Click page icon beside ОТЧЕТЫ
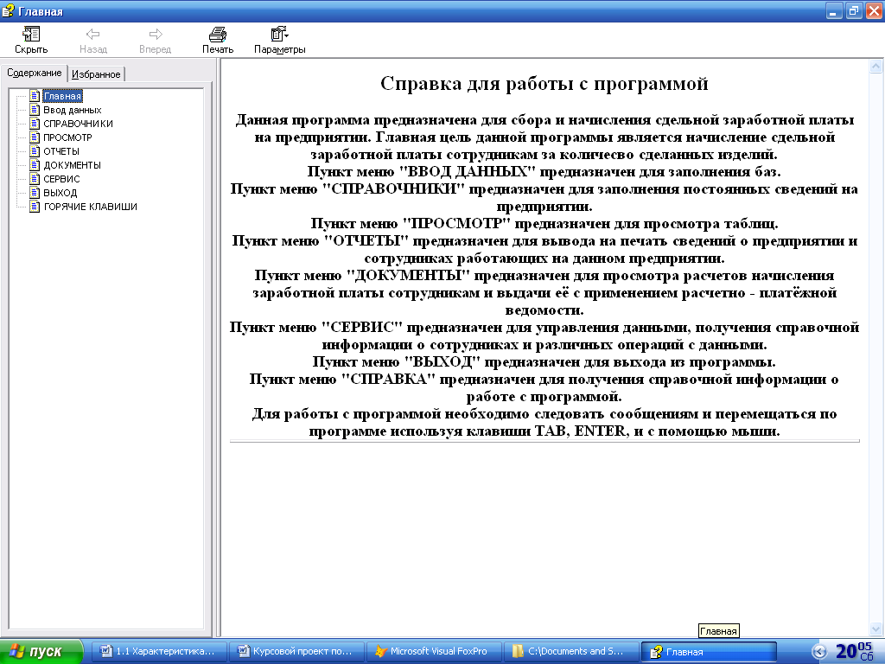This screenshot has width=885, height=664. click(35, 150)
